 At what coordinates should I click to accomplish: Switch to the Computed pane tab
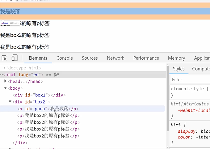pos(201,69)
